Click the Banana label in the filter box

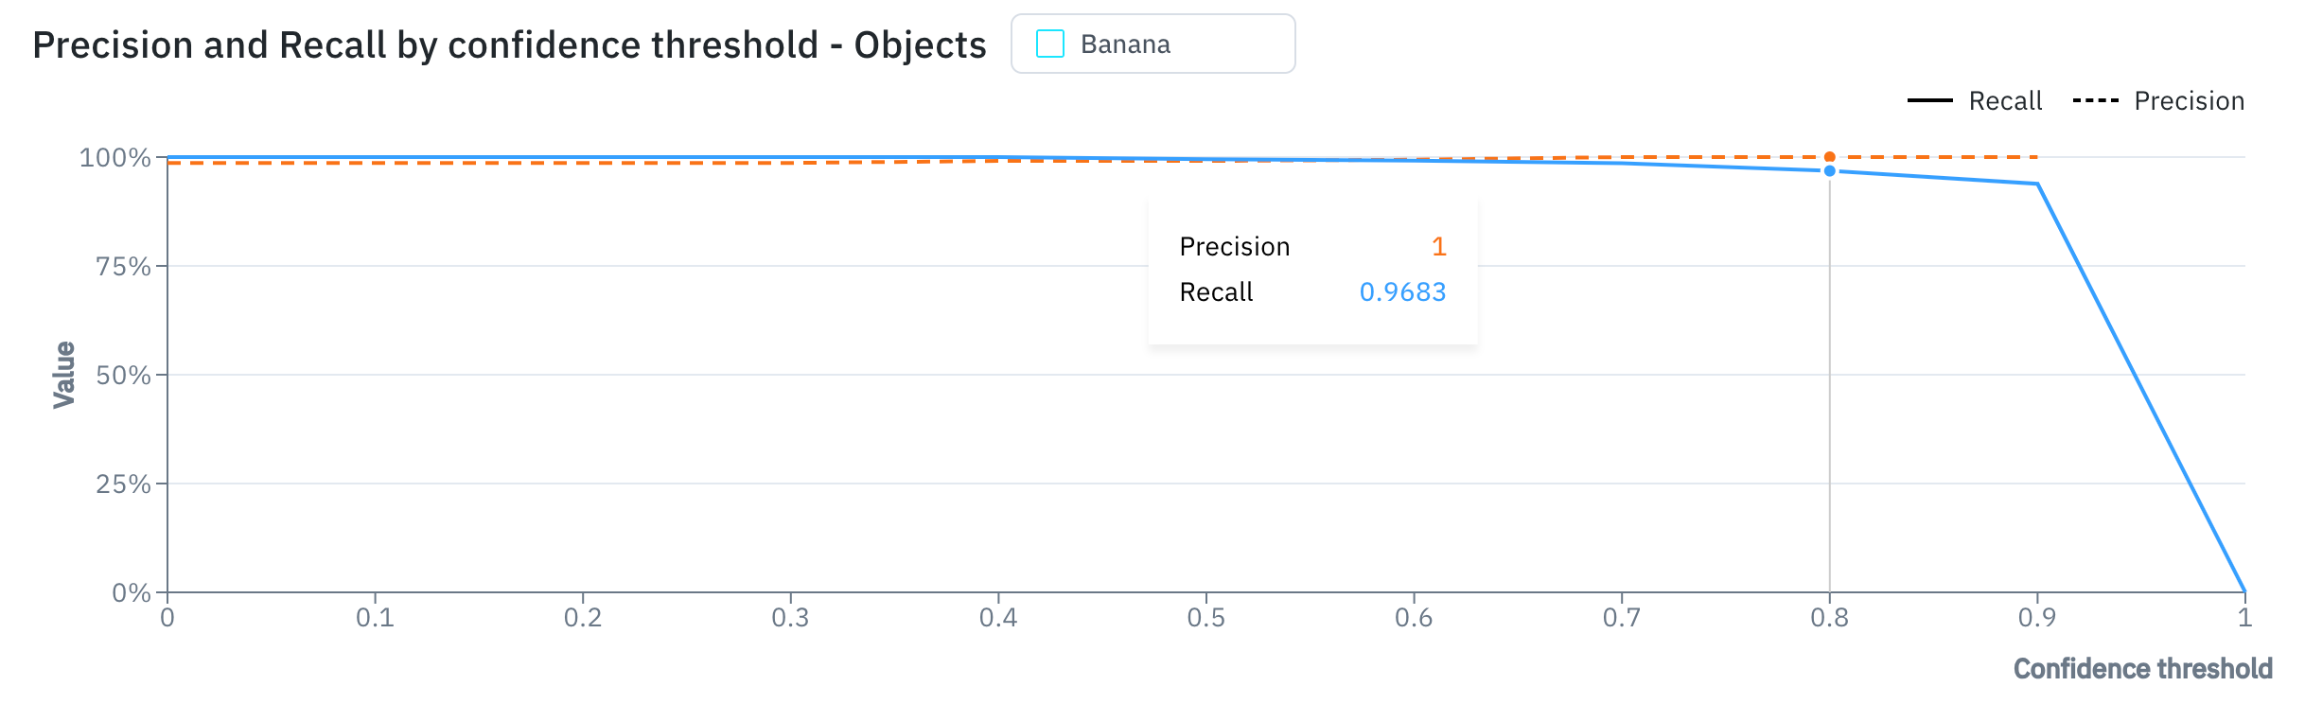1125,44
